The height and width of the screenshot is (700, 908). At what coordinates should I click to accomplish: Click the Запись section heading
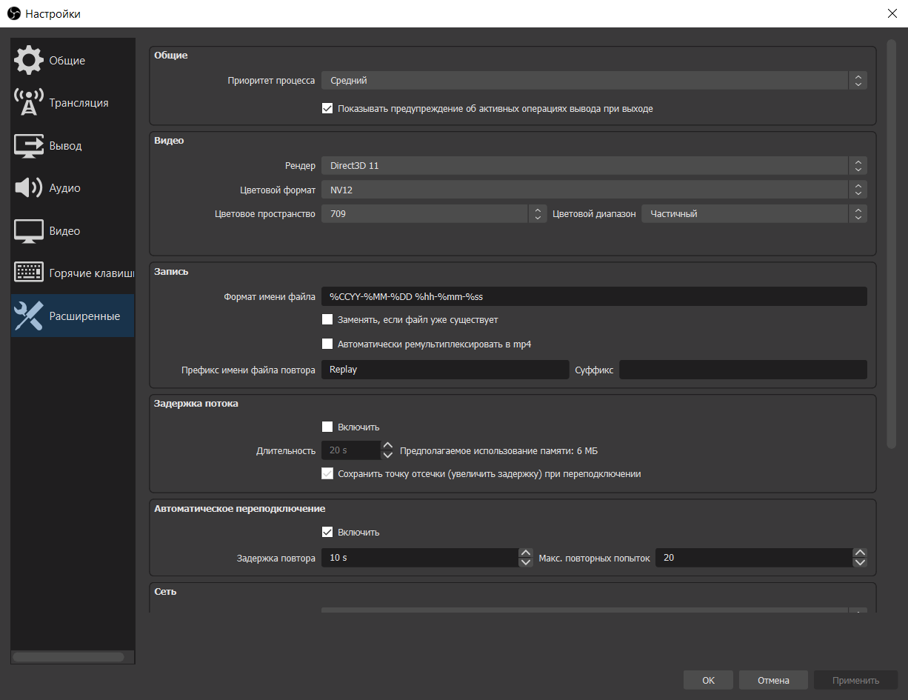point(171,271)
